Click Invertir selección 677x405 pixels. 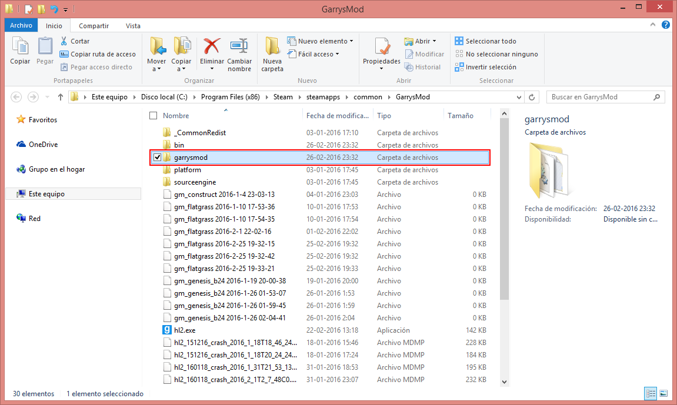[486, 67]
